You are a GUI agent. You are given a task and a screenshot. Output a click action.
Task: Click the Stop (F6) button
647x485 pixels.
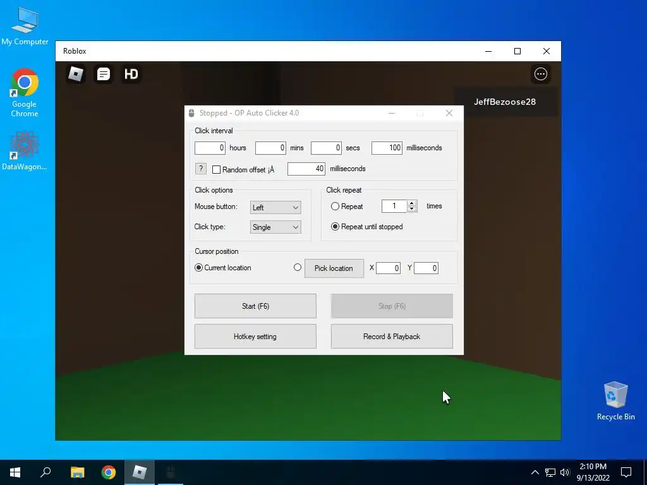click(392, 306)
